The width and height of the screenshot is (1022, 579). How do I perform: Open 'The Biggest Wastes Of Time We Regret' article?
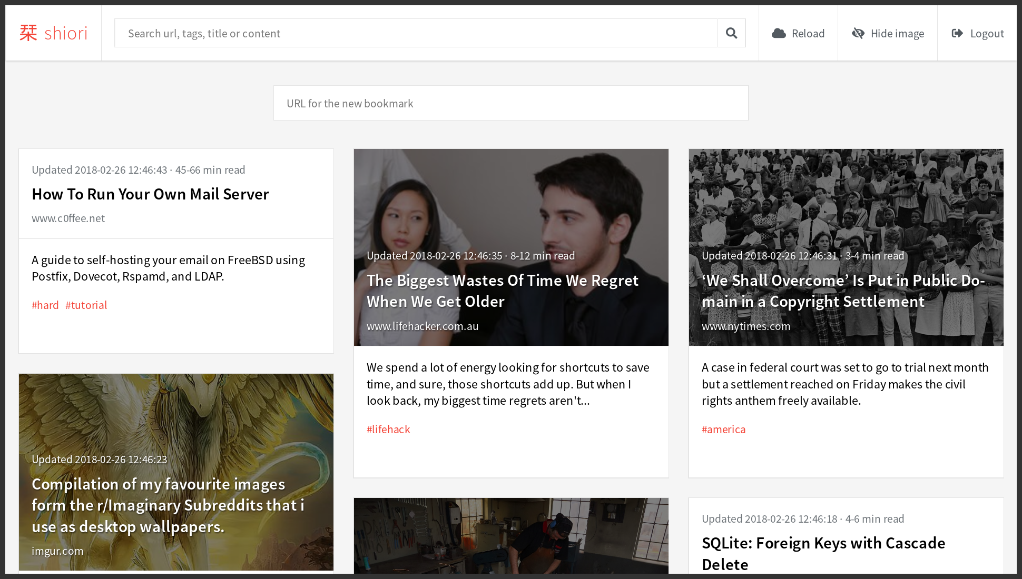coord(502,291)
